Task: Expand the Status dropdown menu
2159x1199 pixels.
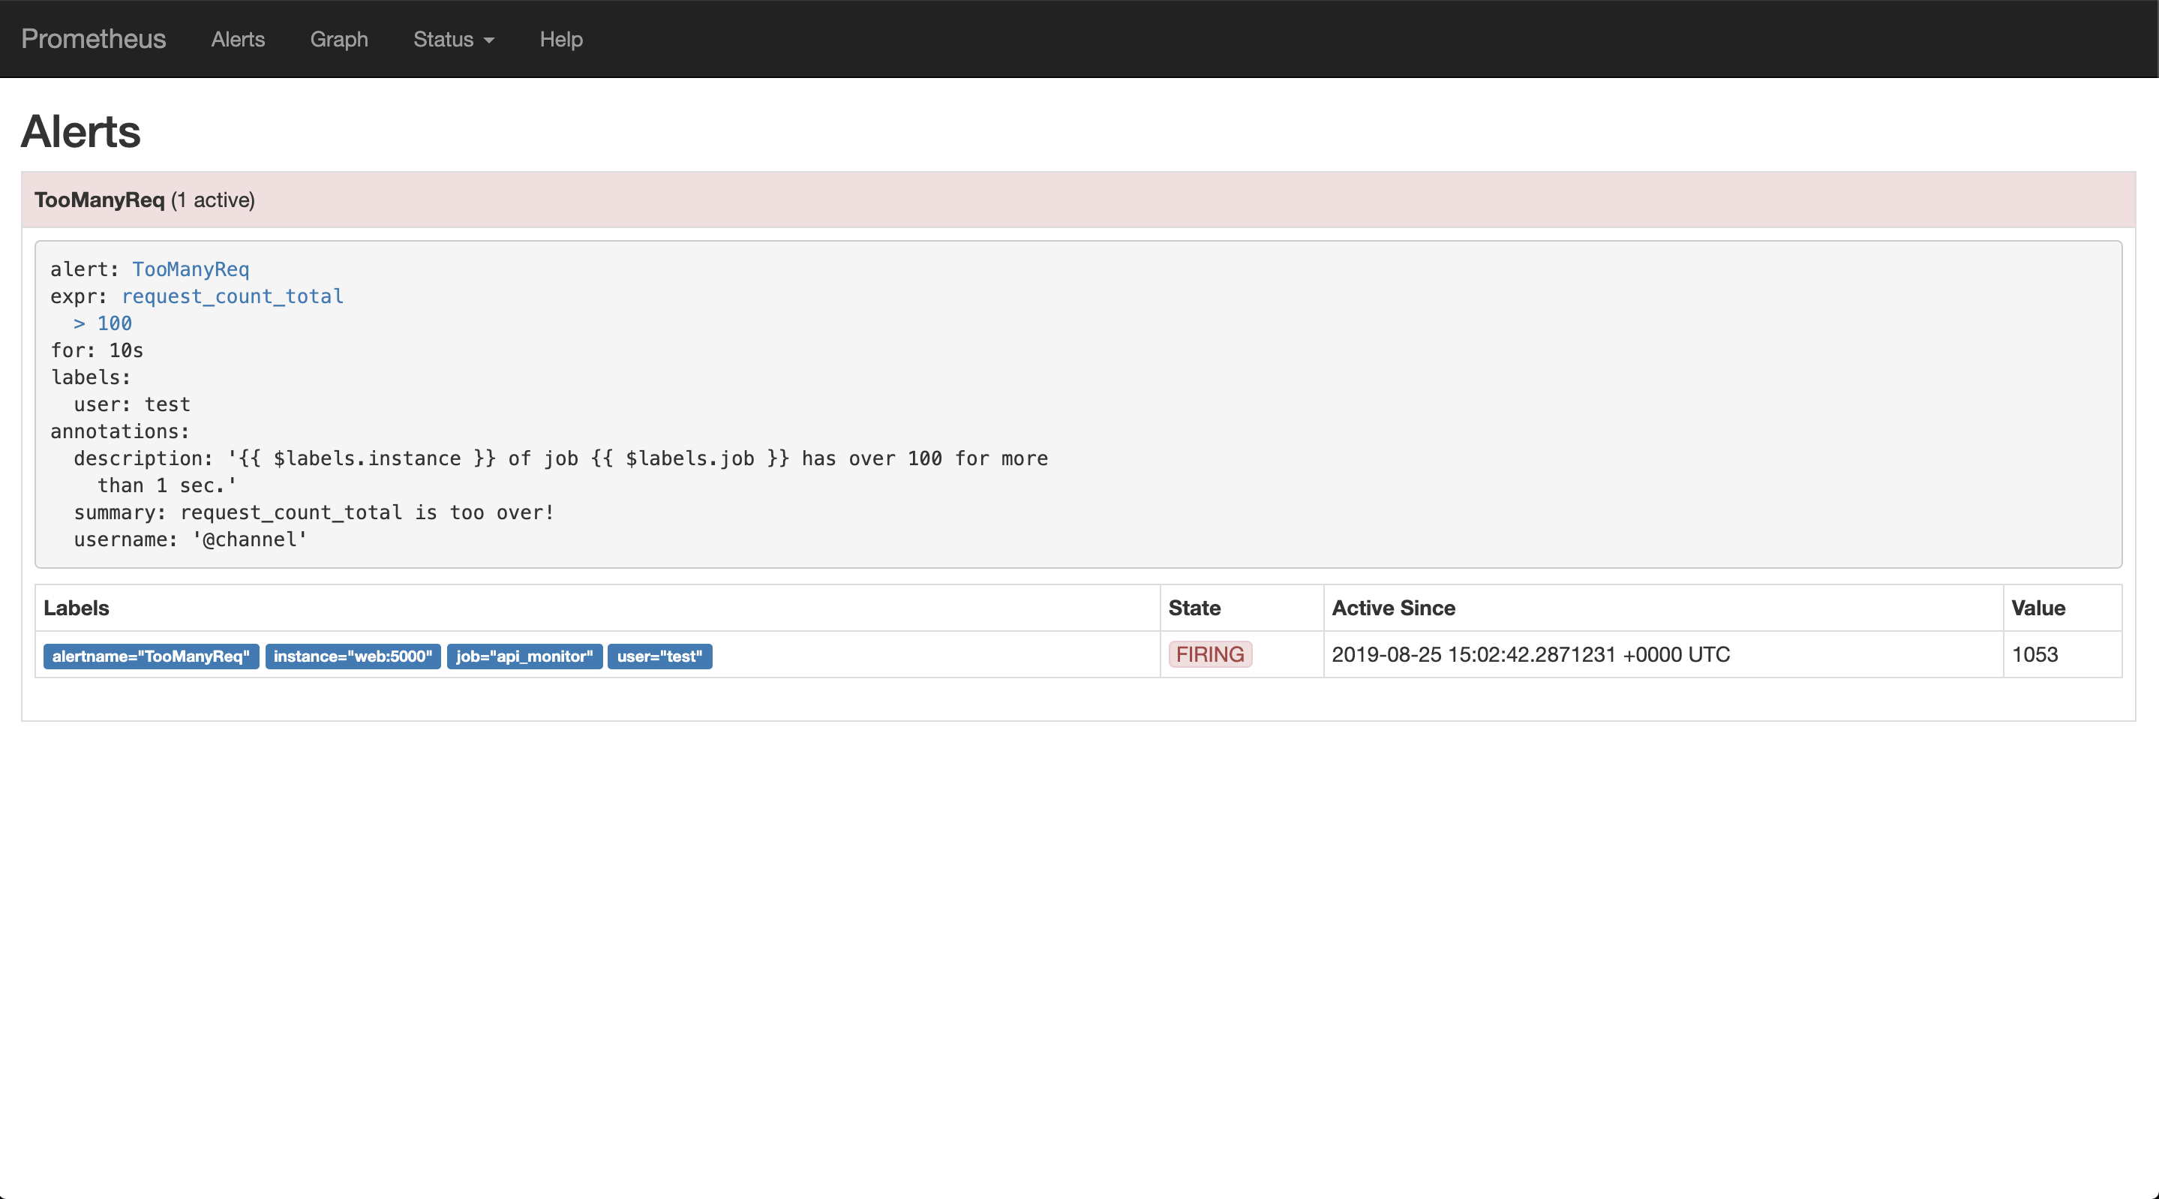Action: coord(444,40)
